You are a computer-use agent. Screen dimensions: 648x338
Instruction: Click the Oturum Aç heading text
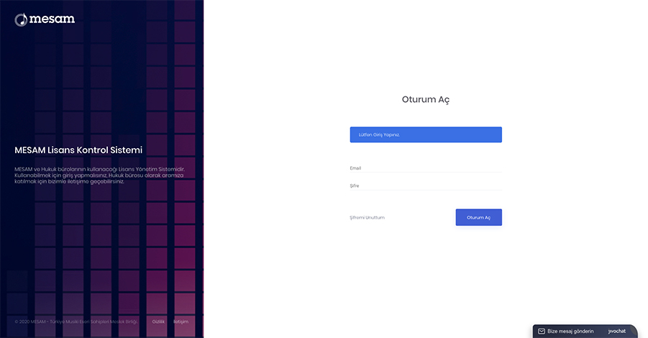tap(426, 99)
